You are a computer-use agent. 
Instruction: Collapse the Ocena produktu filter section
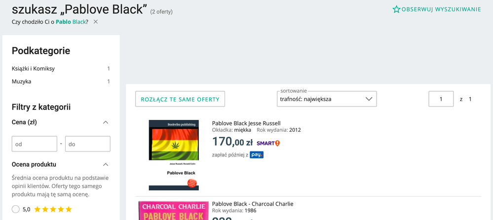[105, 164]
